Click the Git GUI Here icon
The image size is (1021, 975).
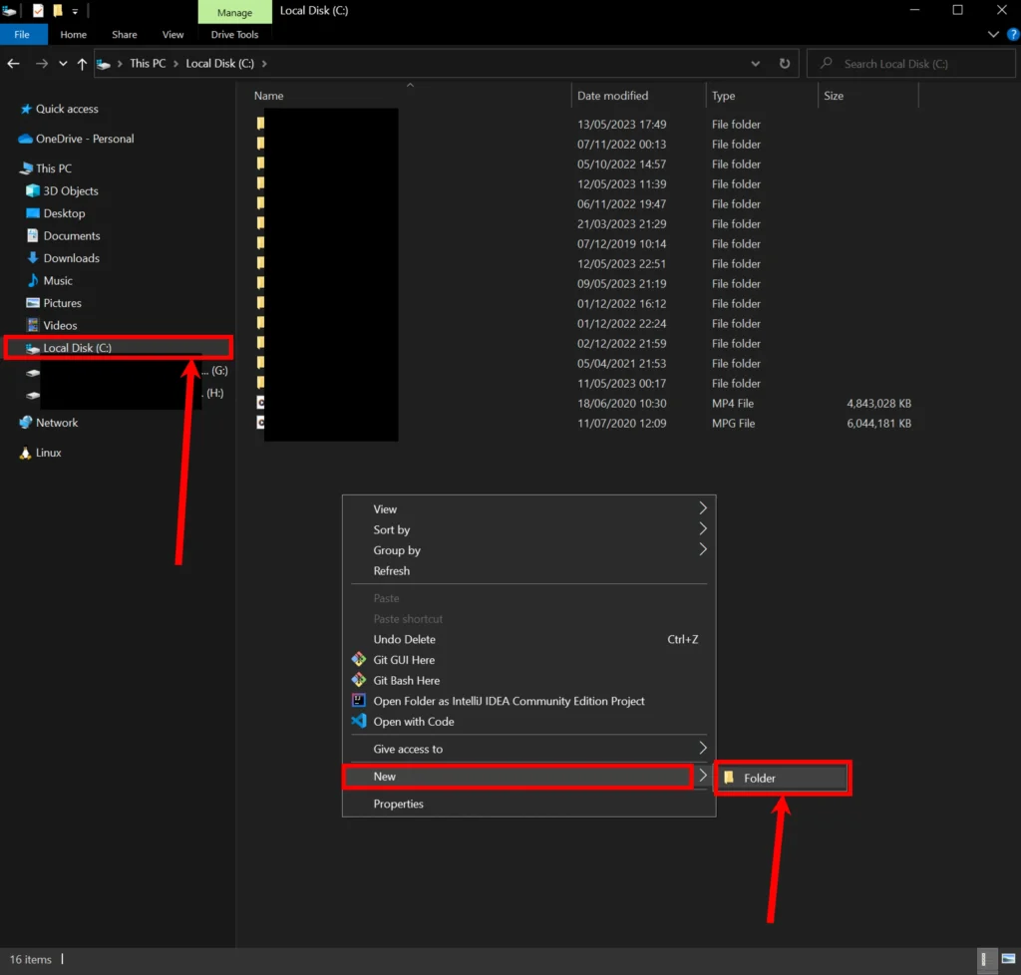[x=359, y=660]
